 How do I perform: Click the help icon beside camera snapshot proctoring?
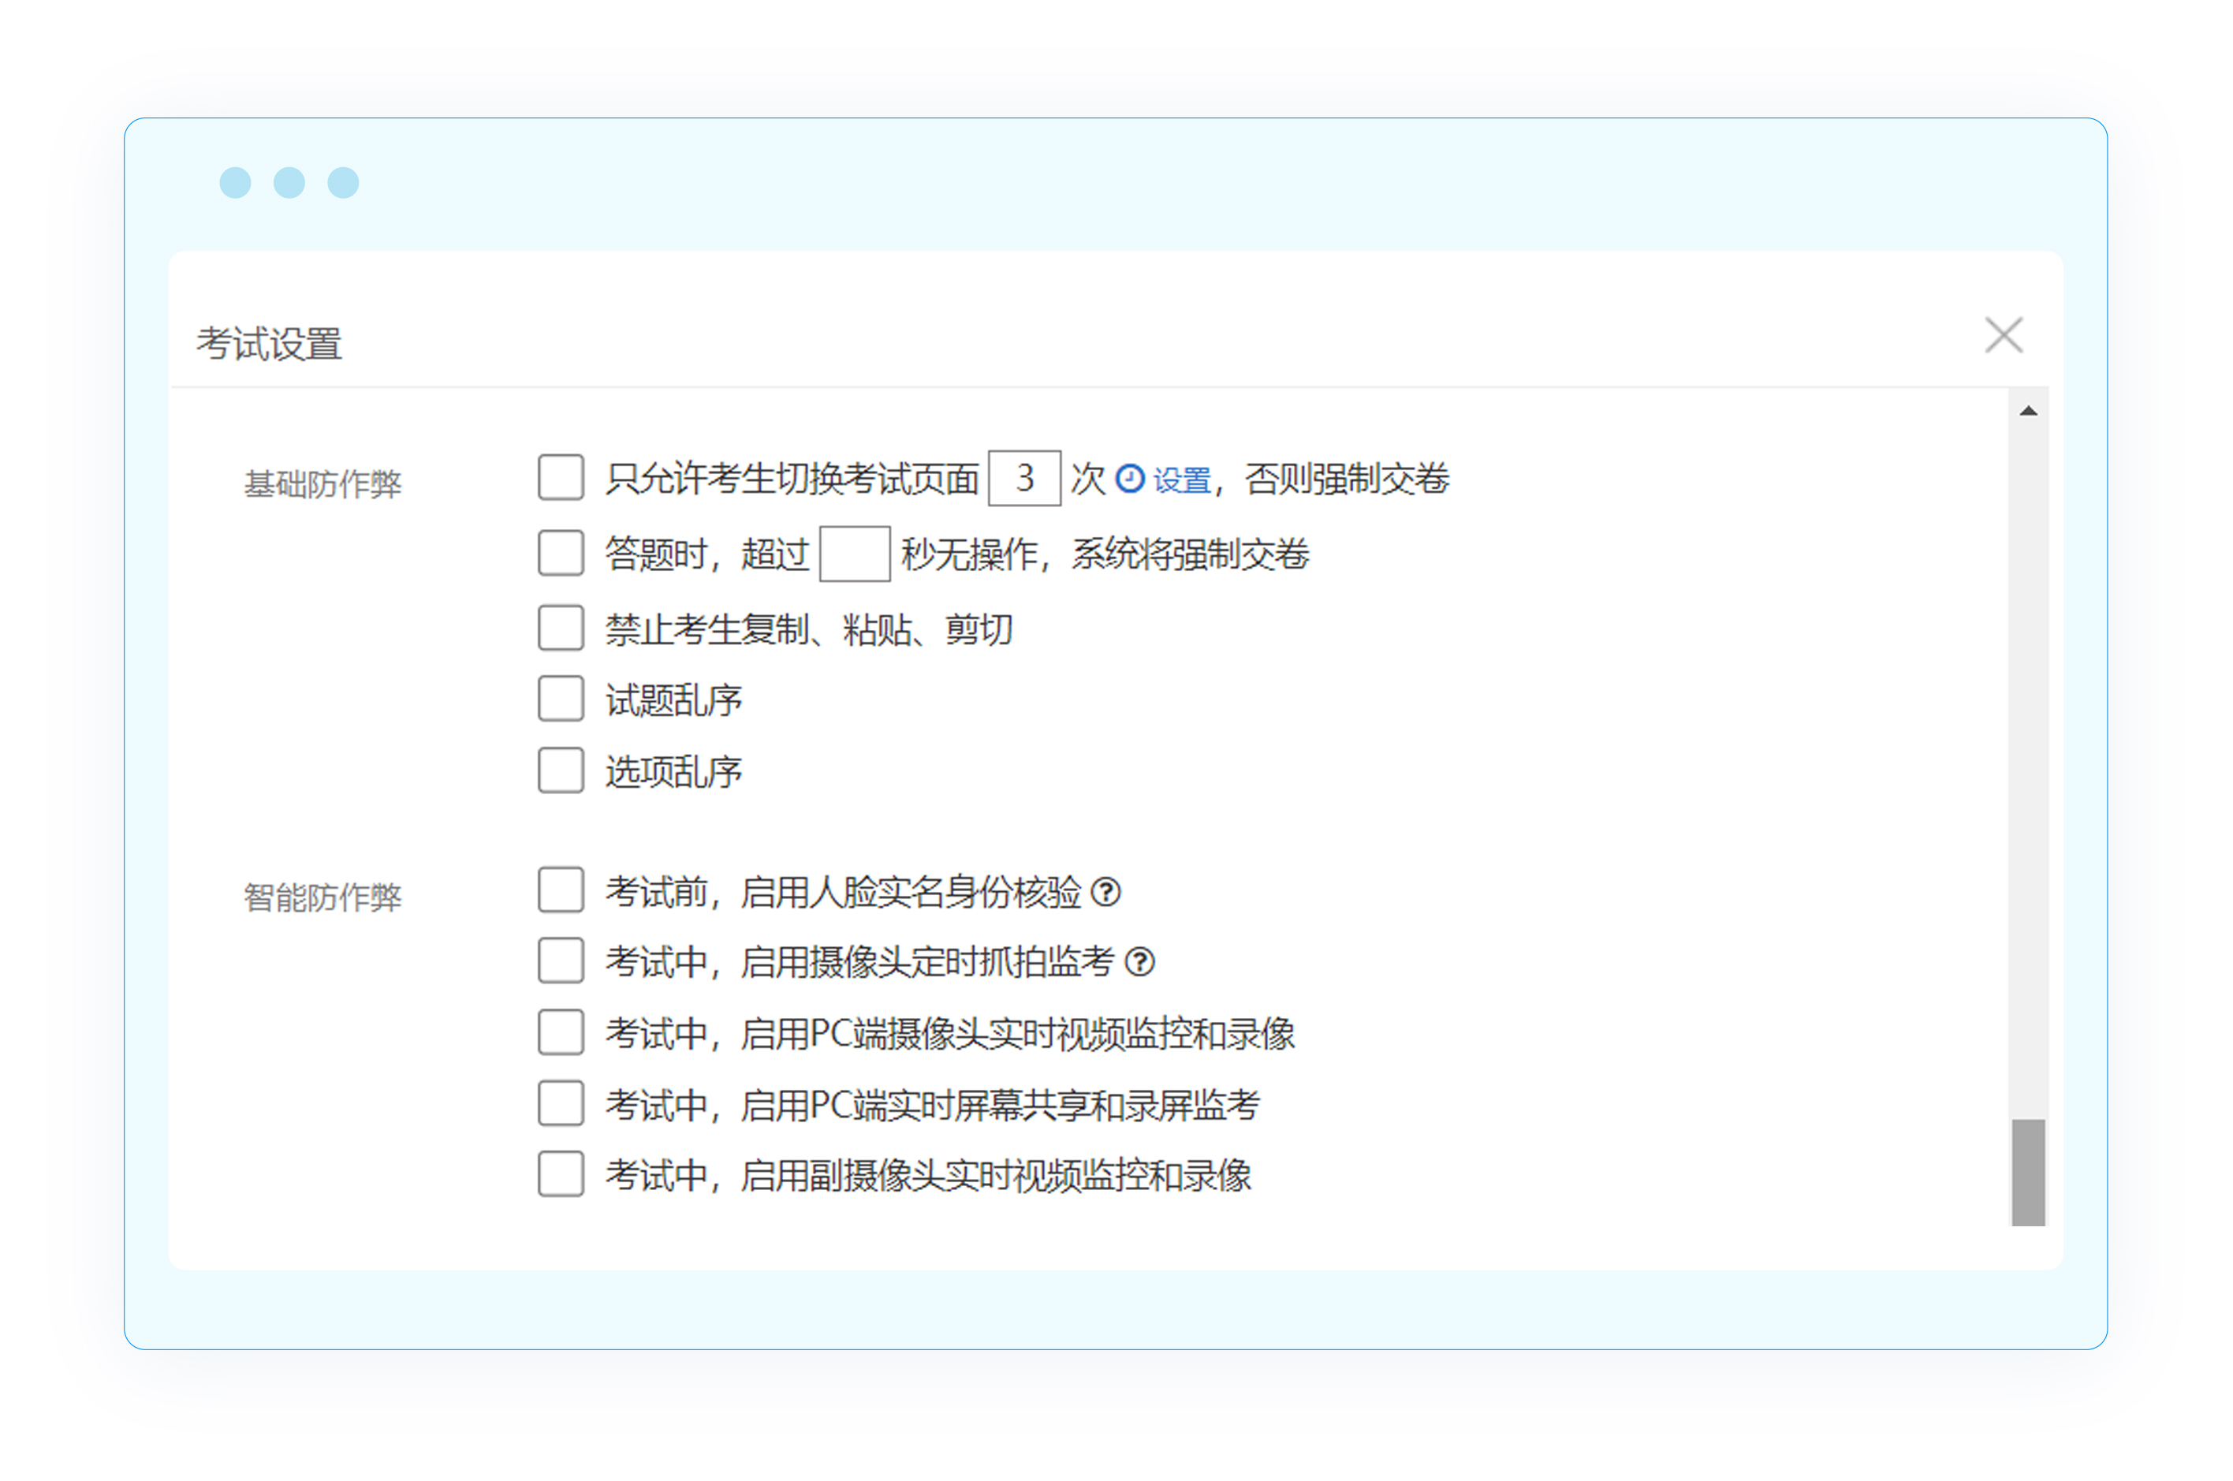(x=1139, y=961)
